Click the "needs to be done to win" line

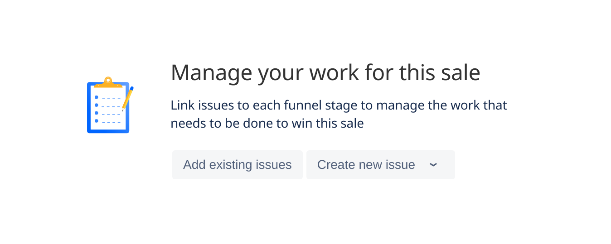click(267, 124)
